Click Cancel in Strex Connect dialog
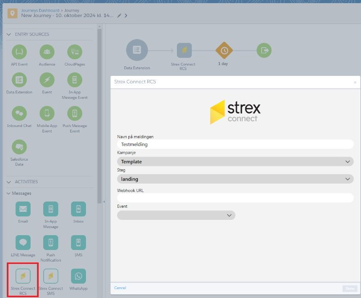This screenshot has width=361, height=298. 120,288
